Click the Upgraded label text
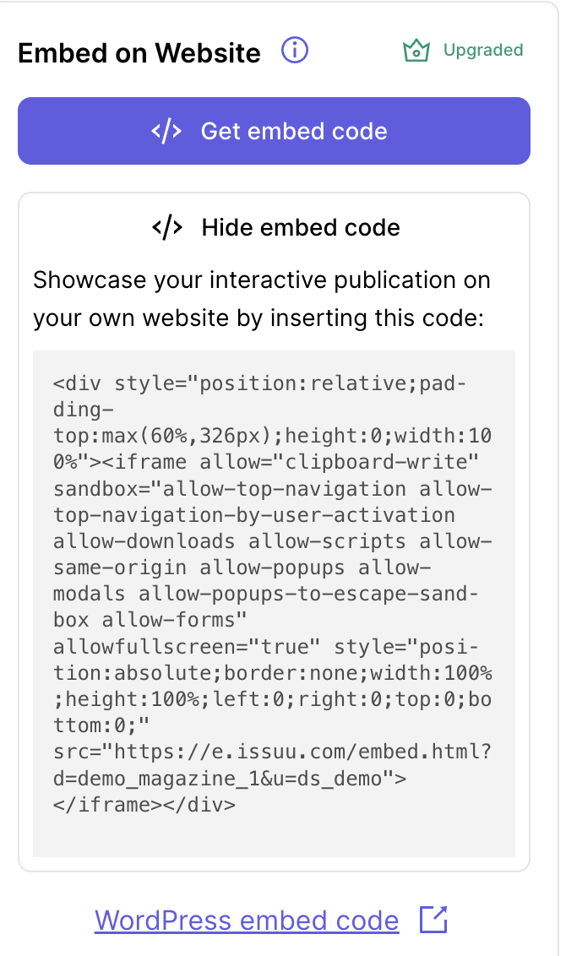566x956 pixels. pyautogui.click(x=483, y=51)
